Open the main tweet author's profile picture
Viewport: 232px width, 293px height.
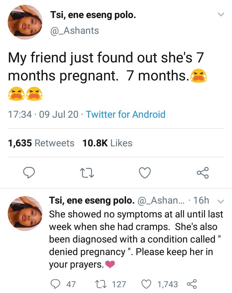(25, 23)
